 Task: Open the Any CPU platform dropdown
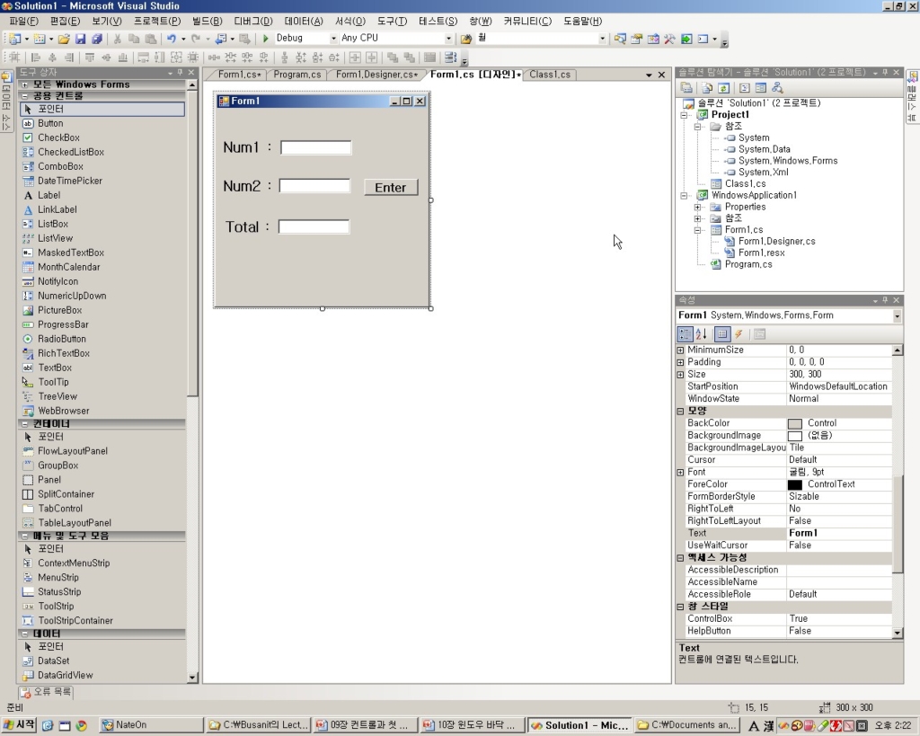pos(448,38)
